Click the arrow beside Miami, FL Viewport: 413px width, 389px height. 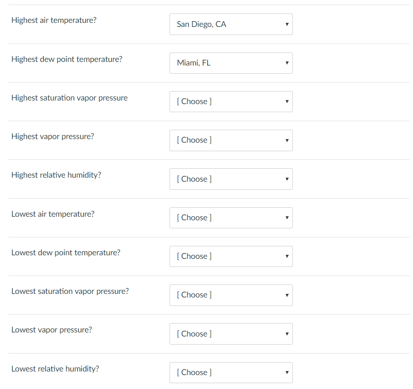tap(287, 63)
